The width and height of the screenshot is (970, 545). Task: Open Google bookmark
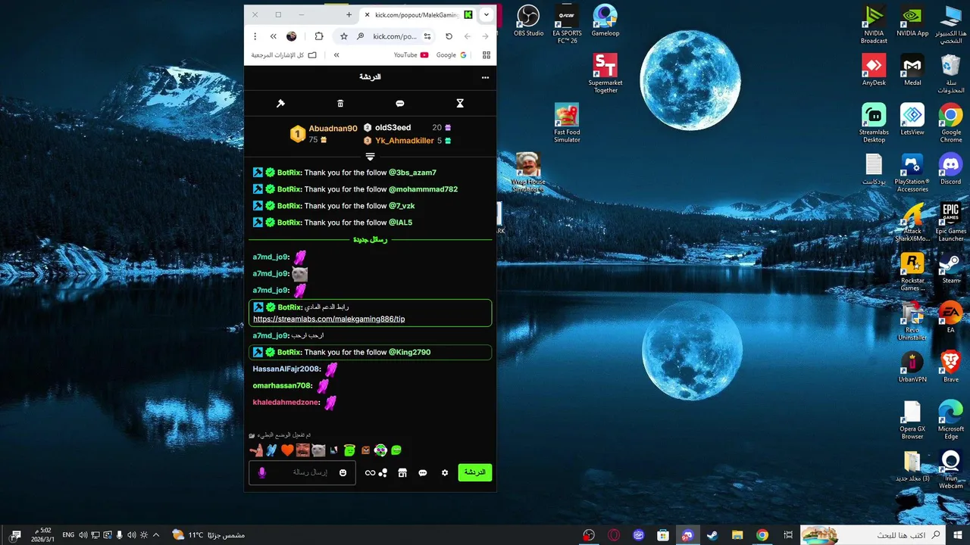(x=452, y=55)
